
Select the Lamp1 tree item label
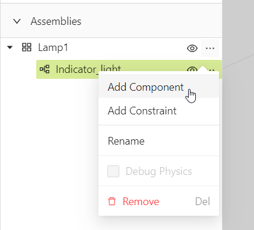point(53,47)
